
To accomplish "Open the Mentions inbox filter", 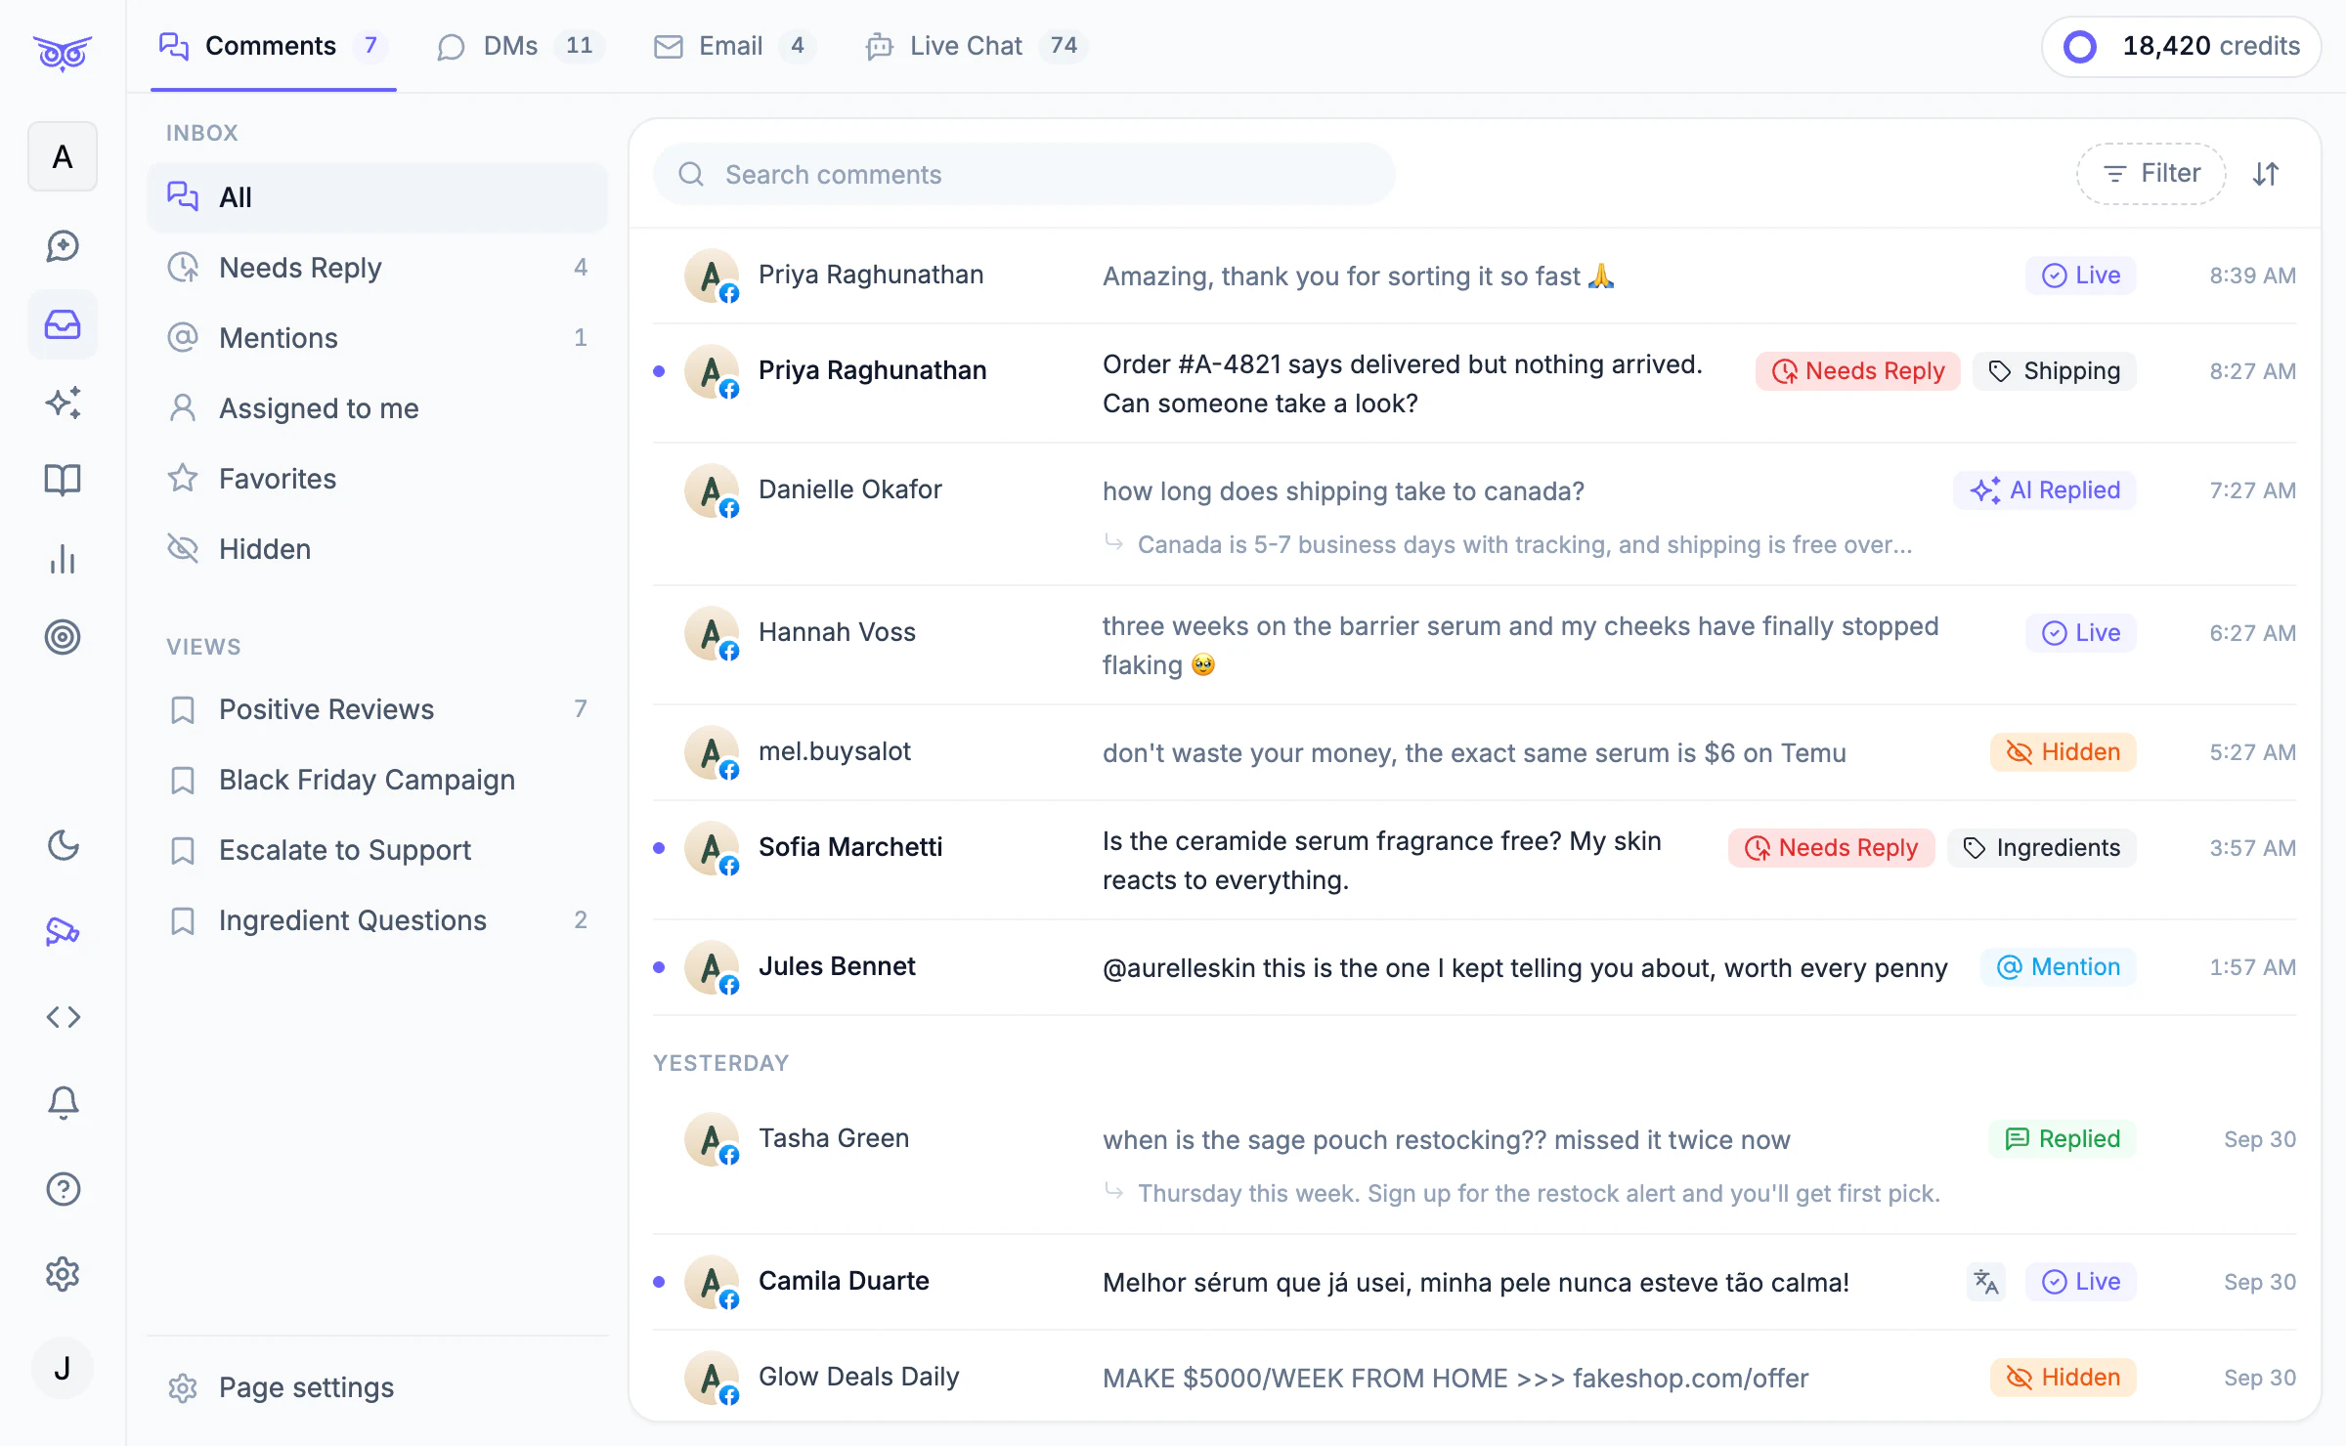I will [x=377, y=338].
